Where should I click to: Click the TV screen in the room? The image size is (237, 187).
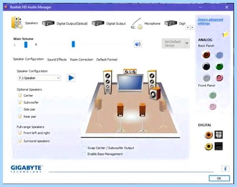tap(130, 83)
